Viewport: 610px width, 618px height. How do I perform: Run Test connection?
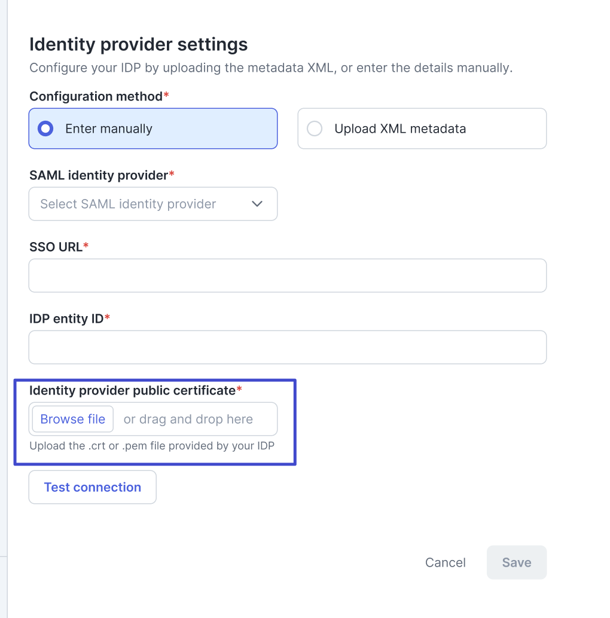coord(93,487)
